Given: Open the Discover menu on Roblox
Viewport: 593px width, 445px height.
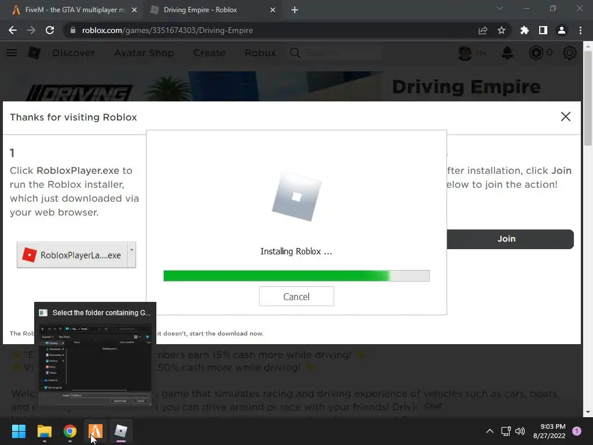Looking at the screenshot, I should click(x=74, y=53).
